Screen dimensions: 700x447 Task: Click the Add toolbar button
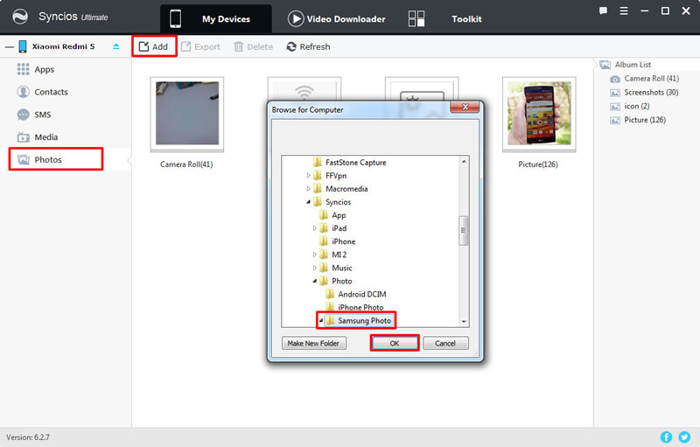click(x=154, y=46)
